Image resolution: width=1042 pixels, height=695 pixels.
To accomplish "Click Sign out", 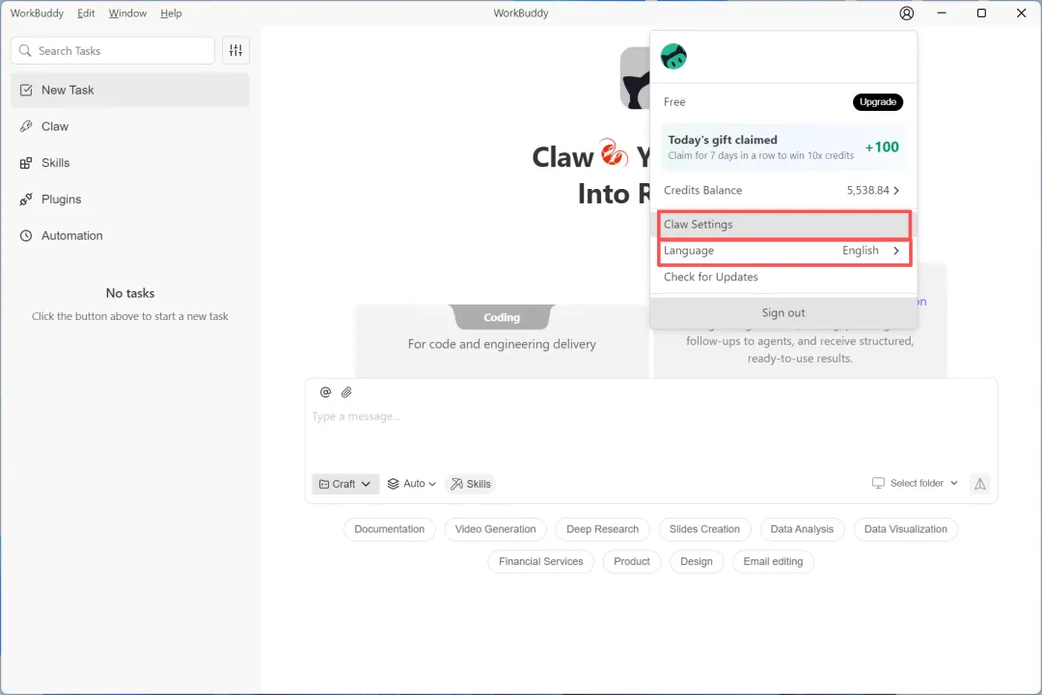I will pyautogui.click(x=783, y=312).
